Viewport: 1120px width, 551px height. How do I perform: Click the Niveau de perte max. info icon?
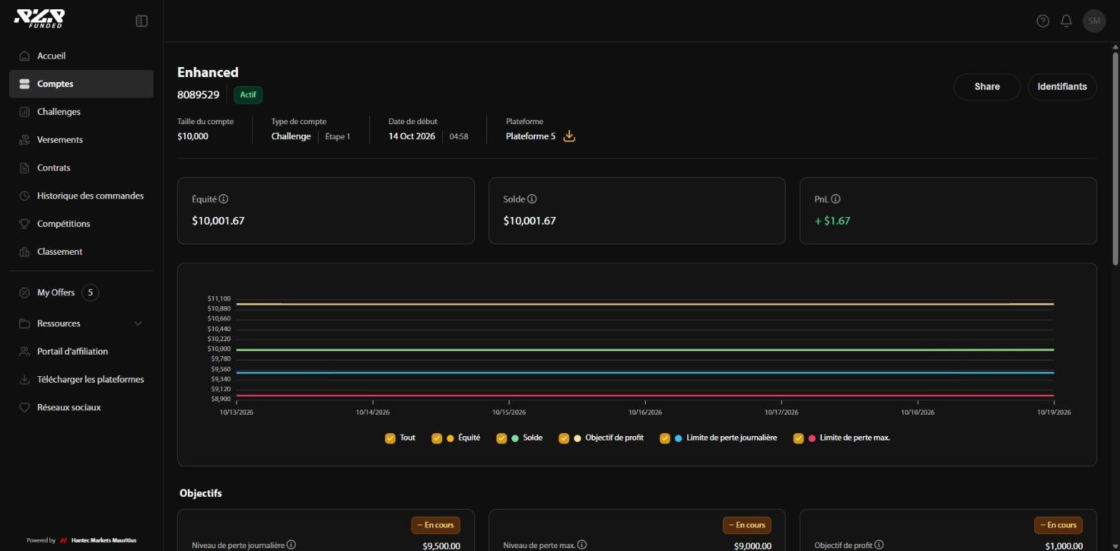pyautogui.click(x=582, y=545)
